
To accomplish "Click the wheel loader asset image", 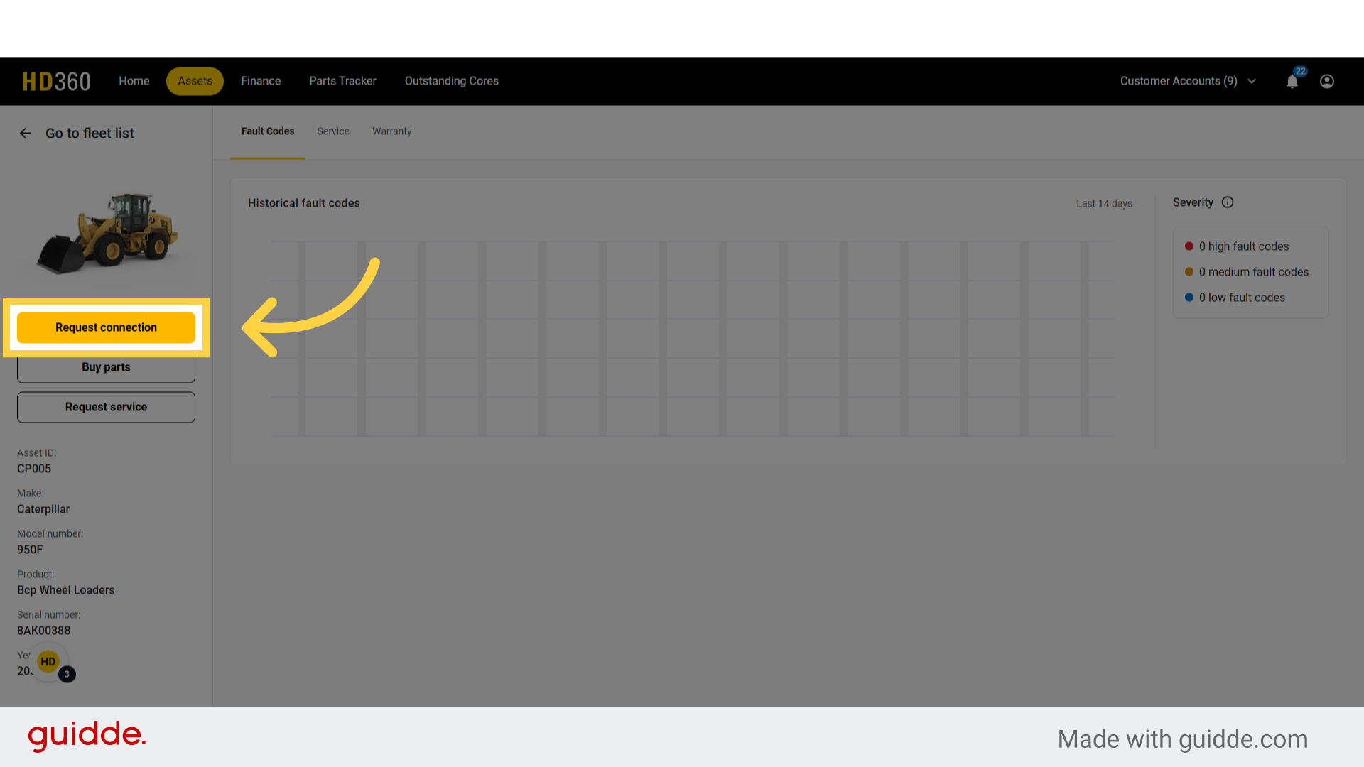I will tap(107, 233).
